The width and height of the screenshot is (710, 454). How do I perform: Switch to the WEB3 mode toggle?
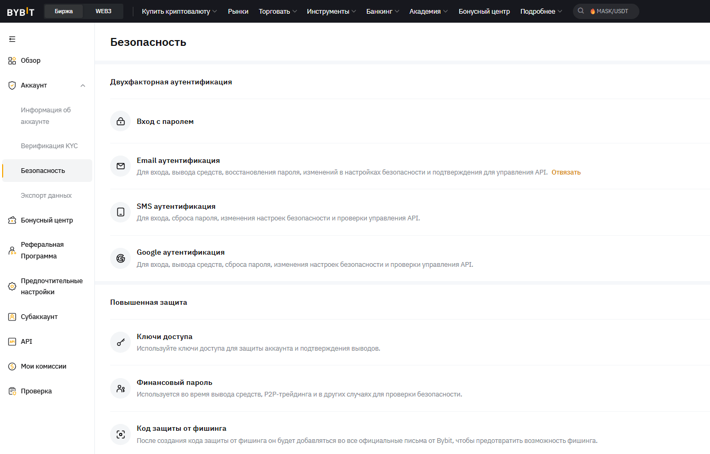pos(103,11)
